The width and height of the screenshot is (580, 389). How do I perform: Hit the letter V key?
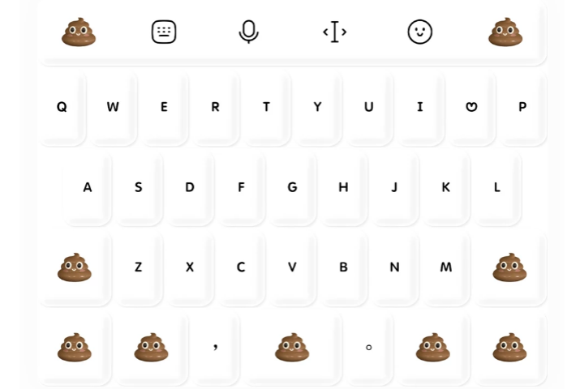(x=292, y=267)
